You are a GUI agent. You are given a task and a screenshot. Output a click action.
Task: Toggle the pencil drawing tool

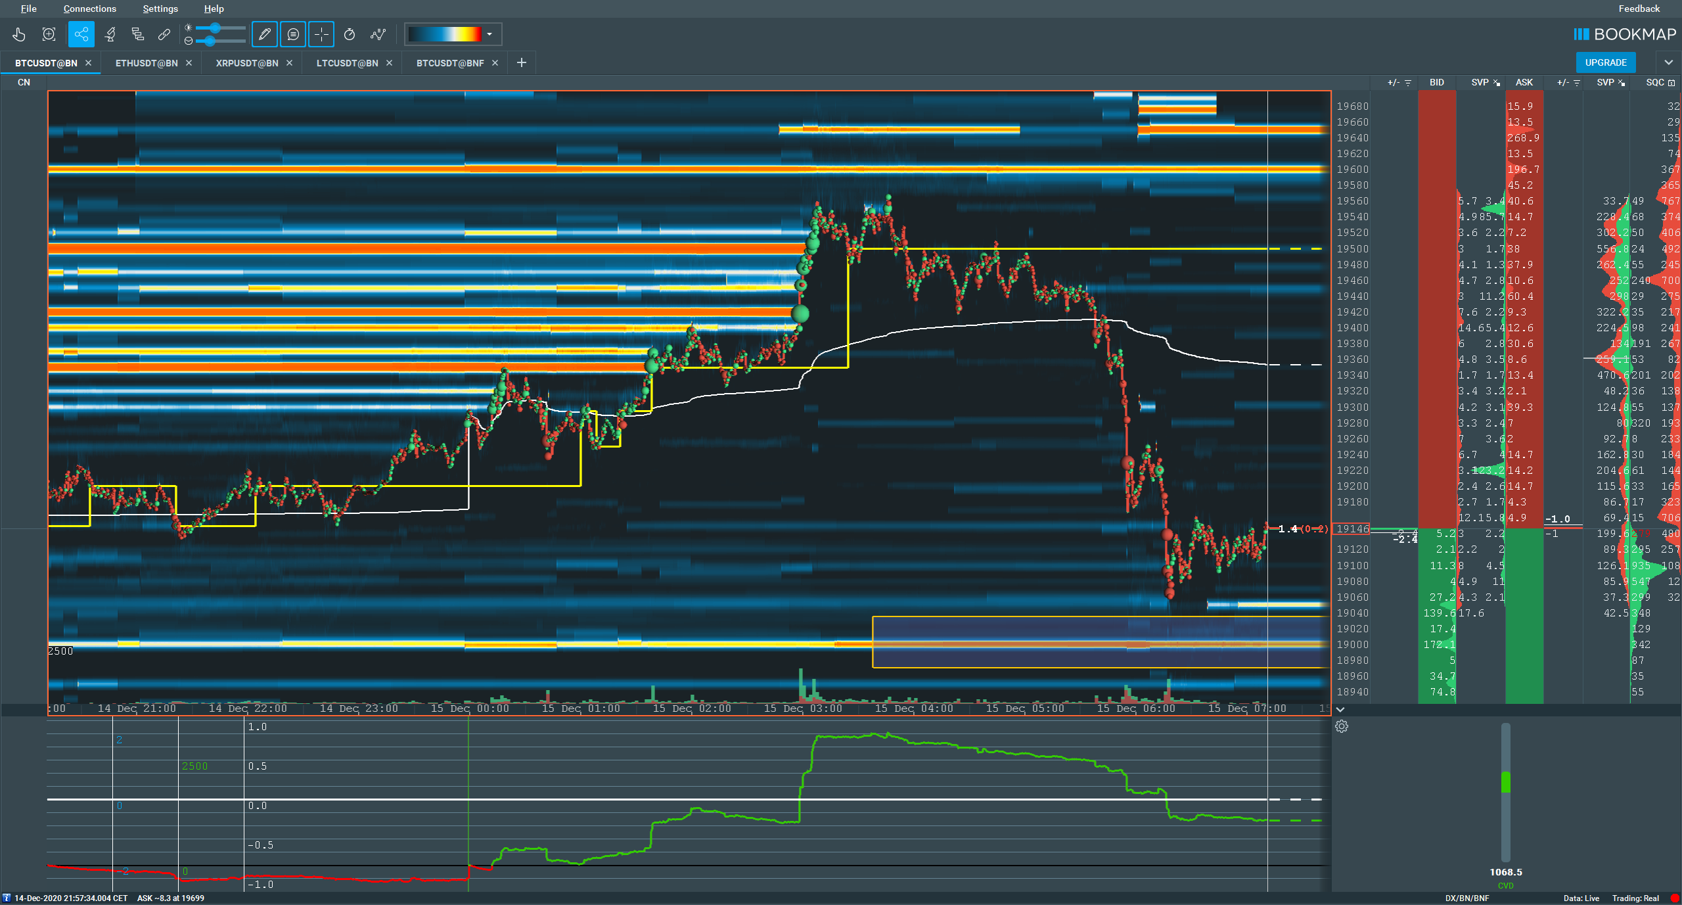[x=265, y=34]
